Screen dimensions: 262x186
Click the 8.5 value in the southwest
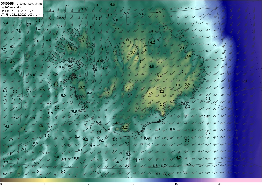click(64, 160)
